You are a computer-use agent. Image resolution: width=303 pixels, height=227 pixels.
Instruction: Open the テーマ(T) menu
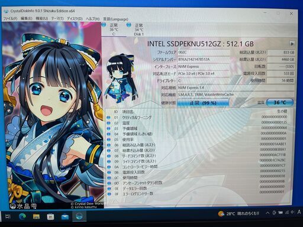(x=57, y=18)
